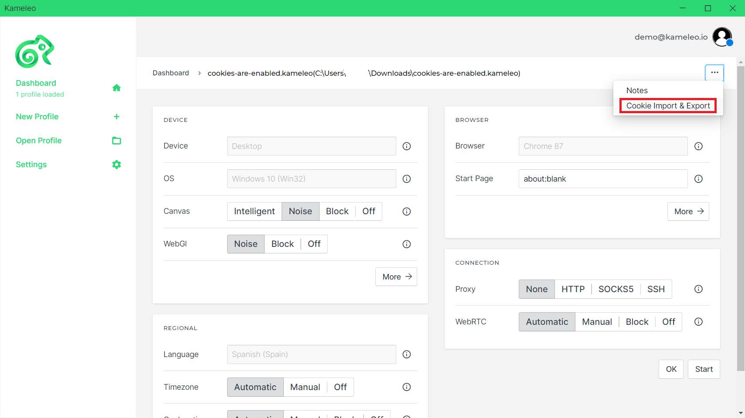
Task: Expand Browser section with More button
Action: coord(688,212)
